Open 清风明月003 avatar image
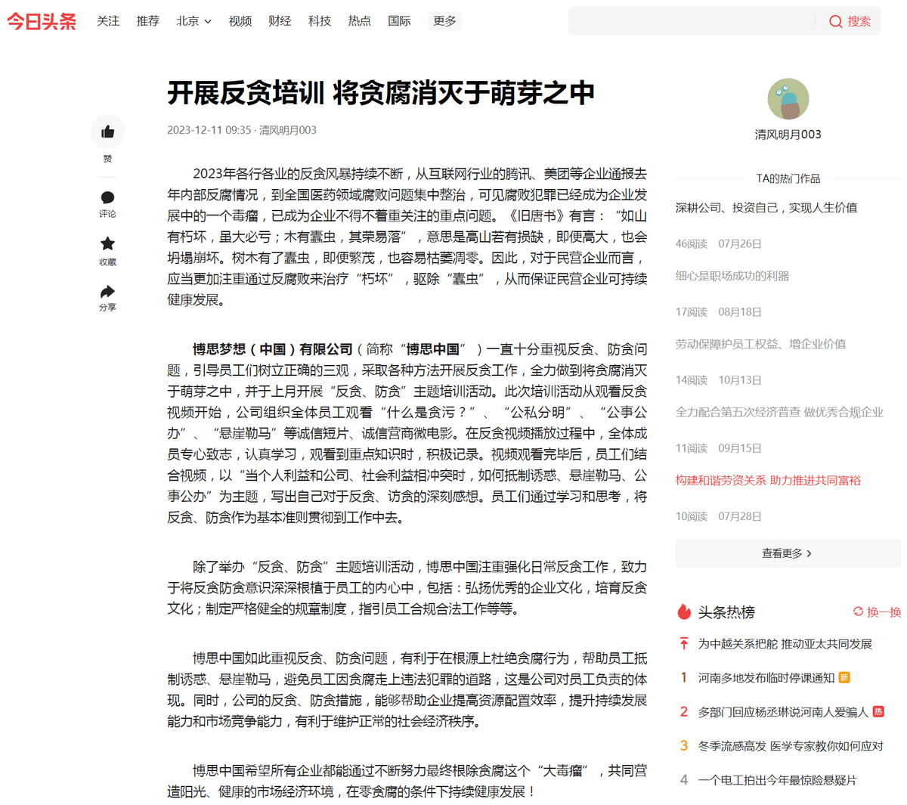Image resolution: width=907 pixels, height=805 pixels. tap(788, 99)
